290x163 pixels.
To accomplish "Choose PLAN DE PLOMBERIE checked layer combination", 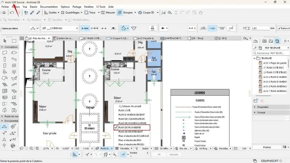I will click(x=132, y=127).
